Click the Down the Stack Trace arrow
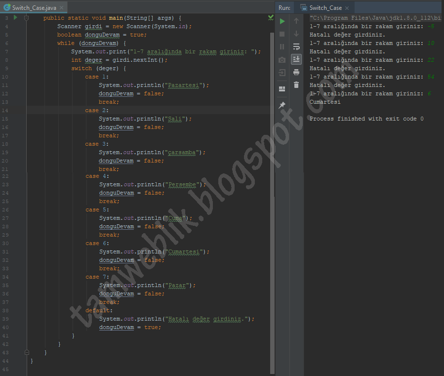 [x=296, y=34]
